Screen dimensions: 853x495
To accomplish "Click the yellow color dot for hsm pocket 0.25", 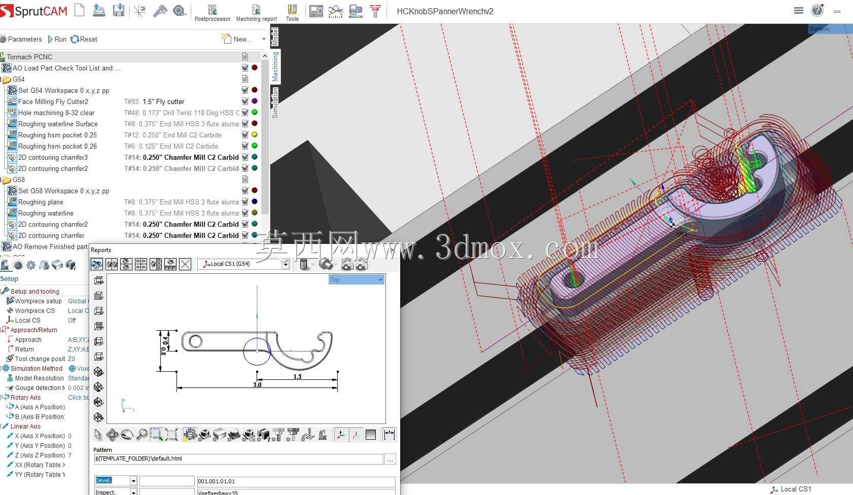I will [x=255, y=135].
